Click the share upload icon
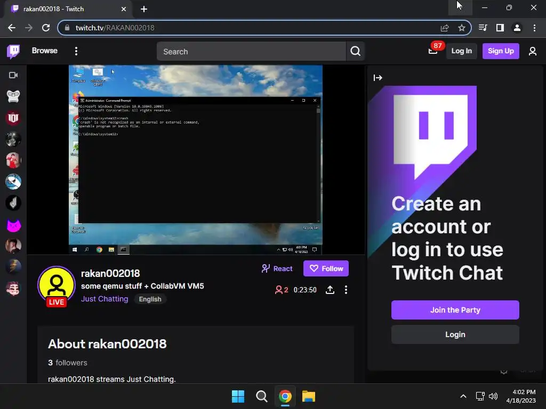The height and width of the screenshot is (409, 546). coord(330,290)
